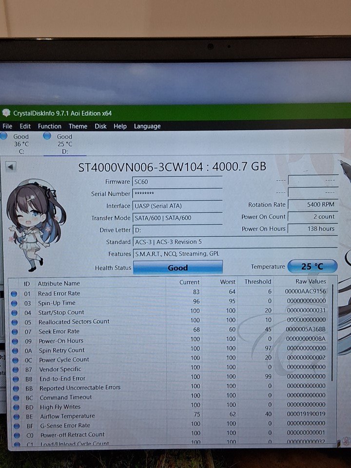Image resolution: width=351 pixels, height=468 pixels.
Task: Open the Disk menu
Action: [100, 126]
